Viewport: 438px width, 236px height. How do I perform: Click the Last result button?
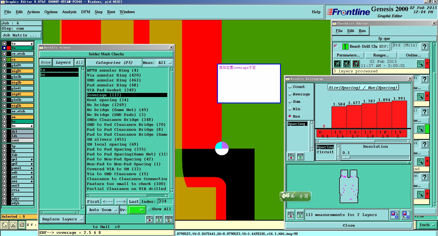point(134,202)
